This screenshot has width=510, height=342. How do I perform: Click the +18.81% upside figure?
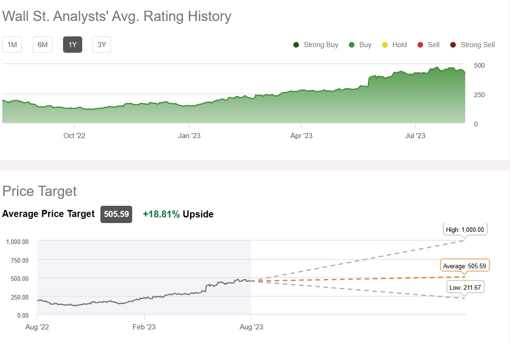[161, 214]
